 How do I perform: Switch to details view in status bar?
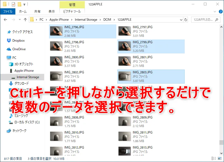tap(214, 159)
